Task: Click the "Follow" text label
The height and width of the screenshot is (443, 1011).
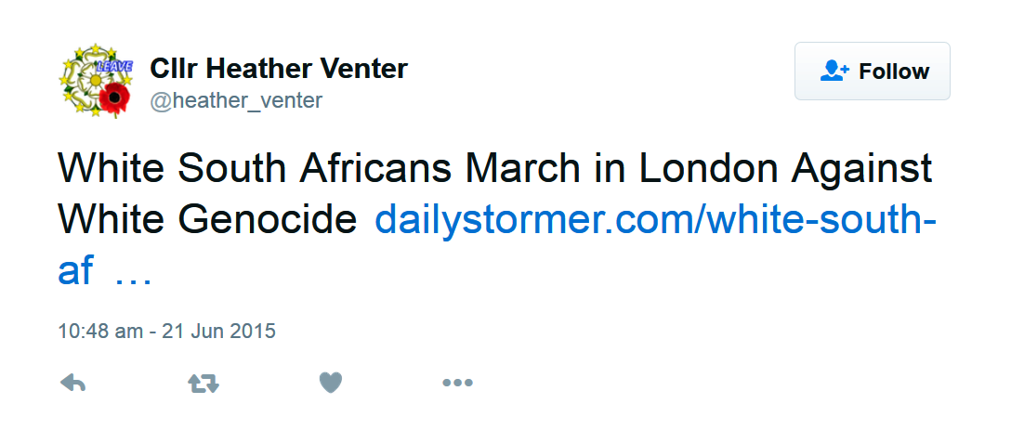Action: tap(894, 72)
